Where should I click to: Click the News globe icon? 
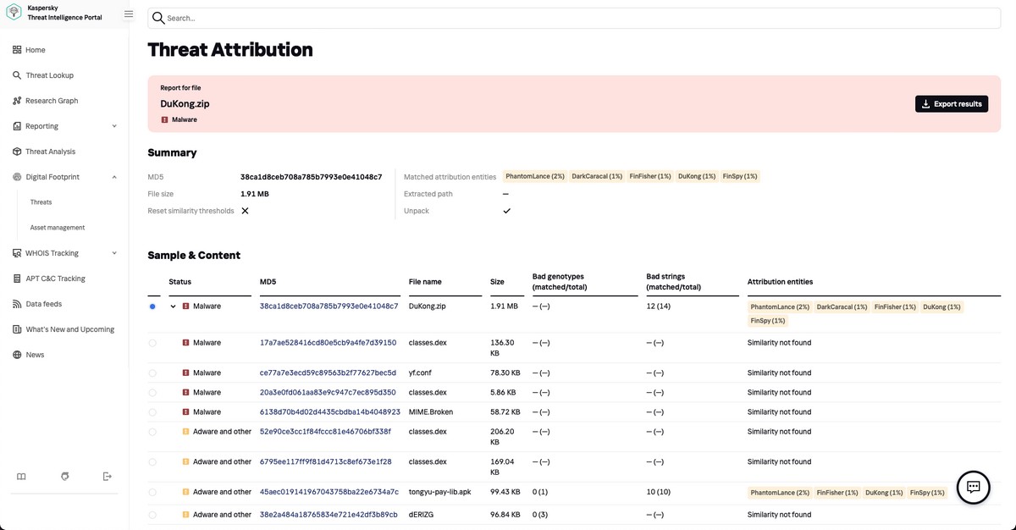tap(17, 355)
